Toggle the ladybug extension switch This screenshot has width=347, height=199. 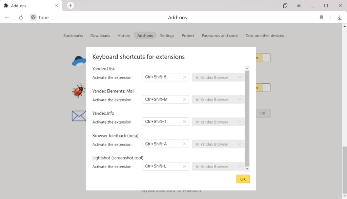click(x=263, y=88)
